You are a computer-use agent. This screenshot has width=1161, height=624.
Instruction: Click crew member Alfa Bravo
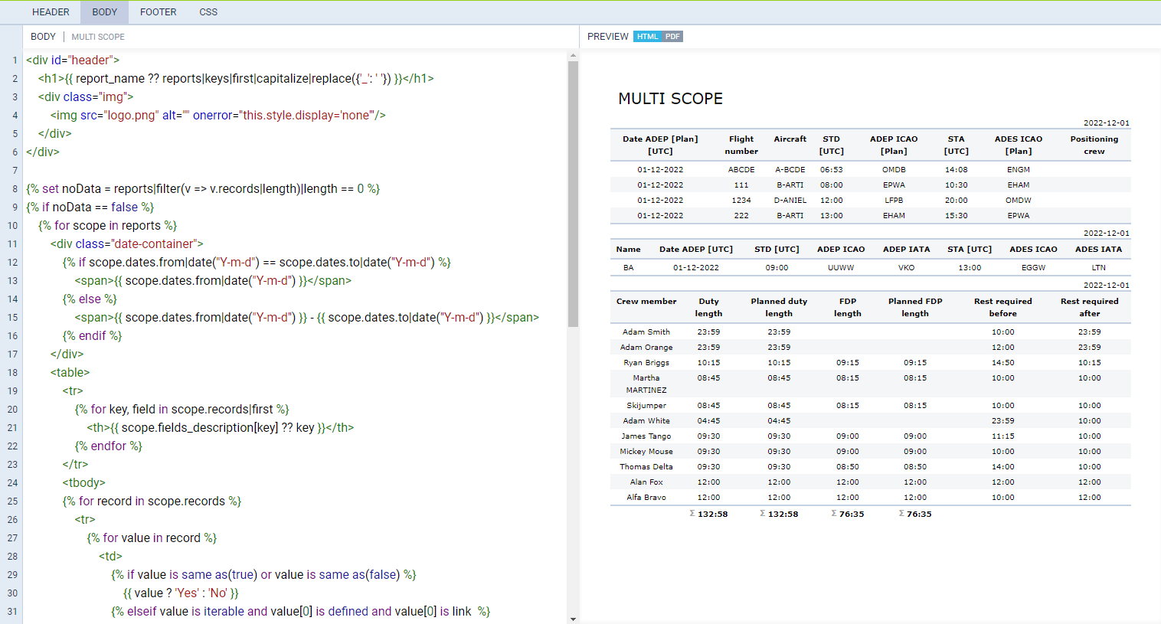(x=646, y=498)
